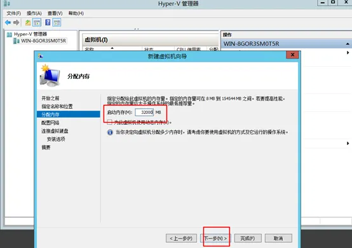Select Hyper-V 管理器 root tree node
Image resolution: width=352 pixels, height=248 pixels.
coord(30,34)
